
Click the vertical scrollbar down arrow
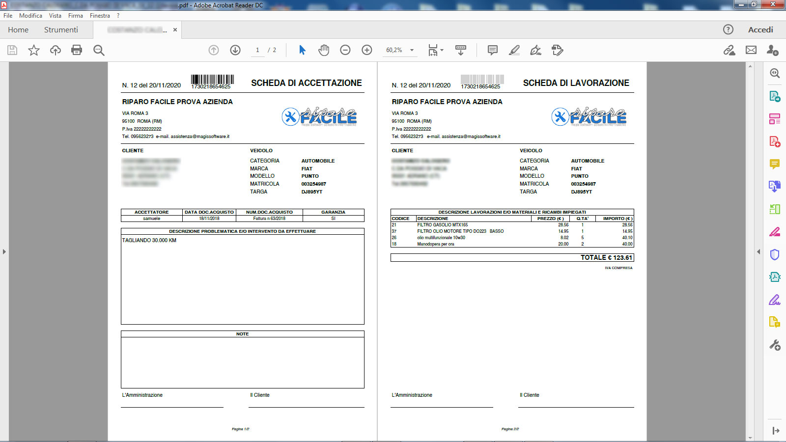[x=750, y=438]
